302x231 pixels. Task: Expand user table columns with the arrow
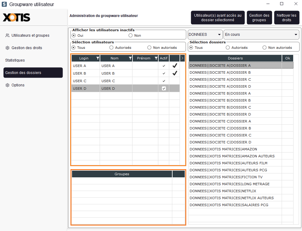(x=182, y=58)
